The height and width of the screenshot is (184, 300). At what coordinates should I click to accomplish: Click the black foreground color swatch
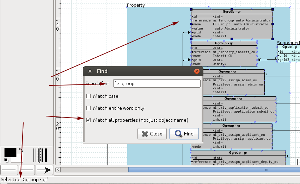click(10, 152)
